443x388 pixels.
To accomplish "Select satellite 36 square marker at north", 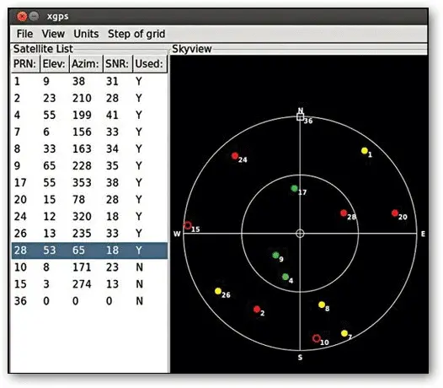I will point(300,116).
